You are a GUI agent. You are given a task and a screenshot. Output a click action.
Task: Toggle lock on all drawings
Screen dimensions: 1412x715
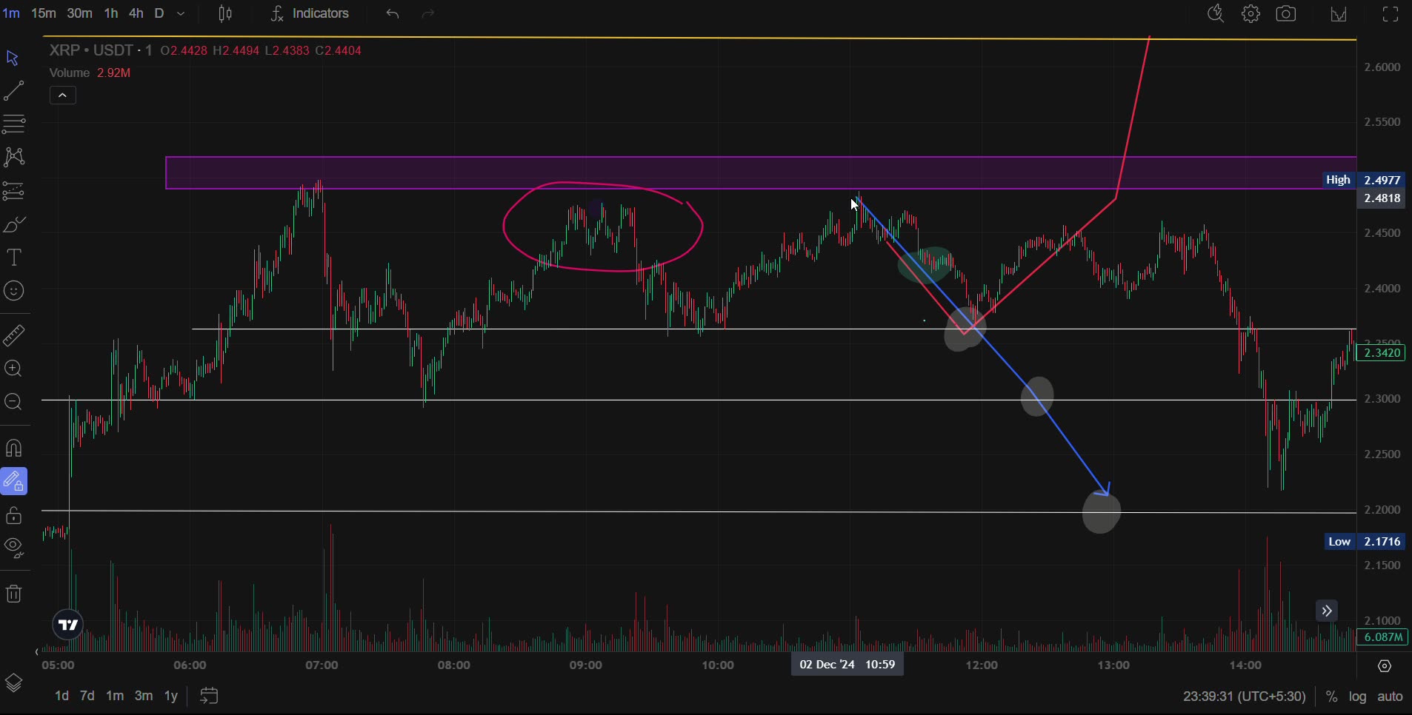pyautogui.click(x=13, y=516)
